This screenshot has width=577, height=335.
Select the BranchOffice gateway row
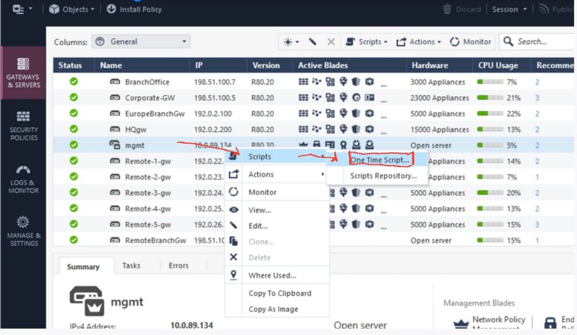(x=147, y=82)
